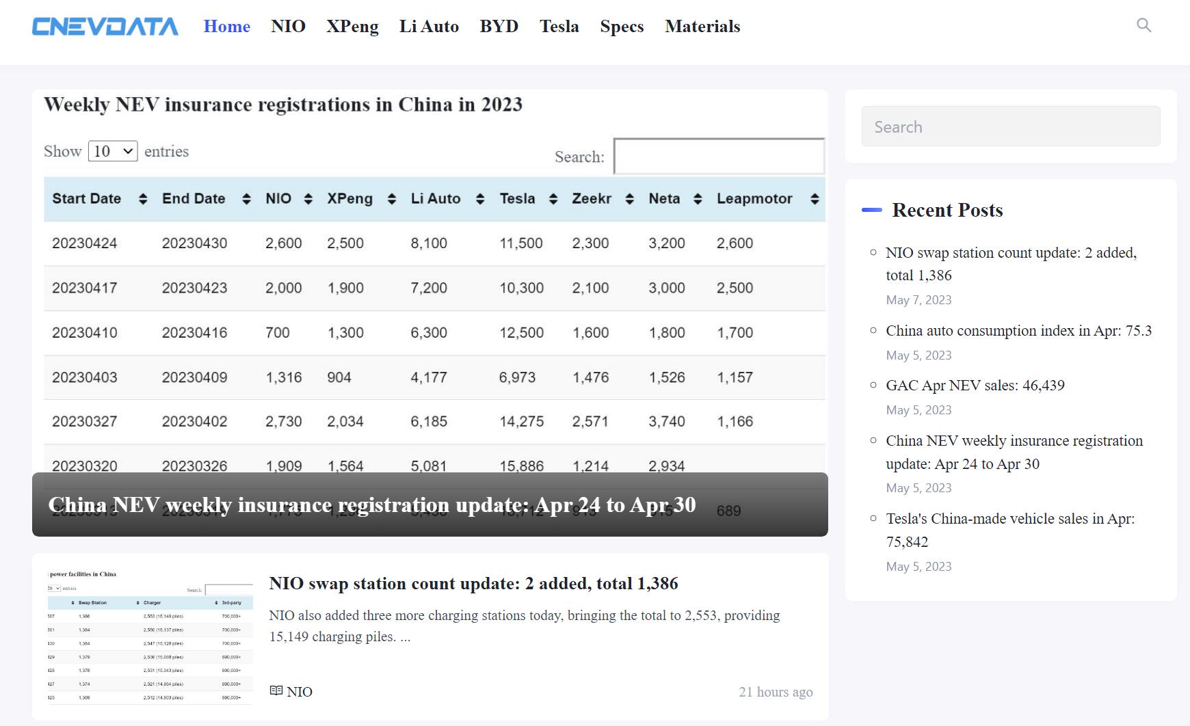Open the GAC Apr NEV sales post

[975, 385]
